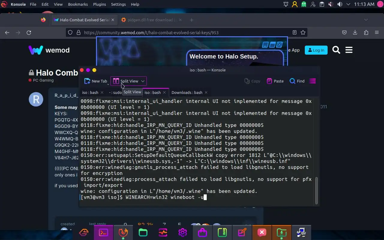Click the Konsole terminal scrollbar
Image resolution: width=384 pixels, height=240 pixels.
pos(316,190)
